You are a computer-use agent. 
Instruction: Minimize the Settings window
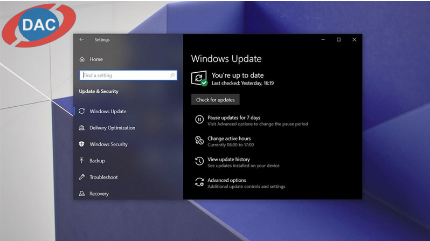(323, 39)
